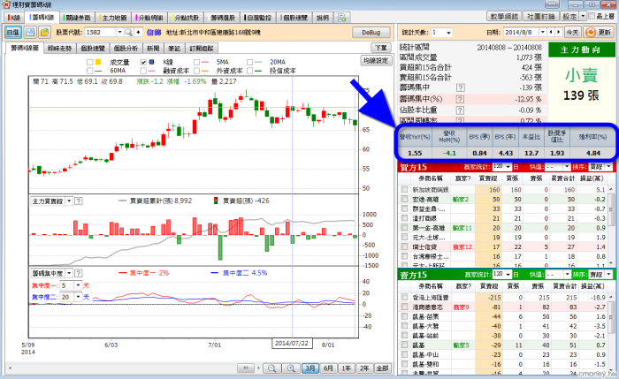This screenshot has width=619, height=379.
Task: Click the zoom in magnifier below chart
Action: pos(288,368)
